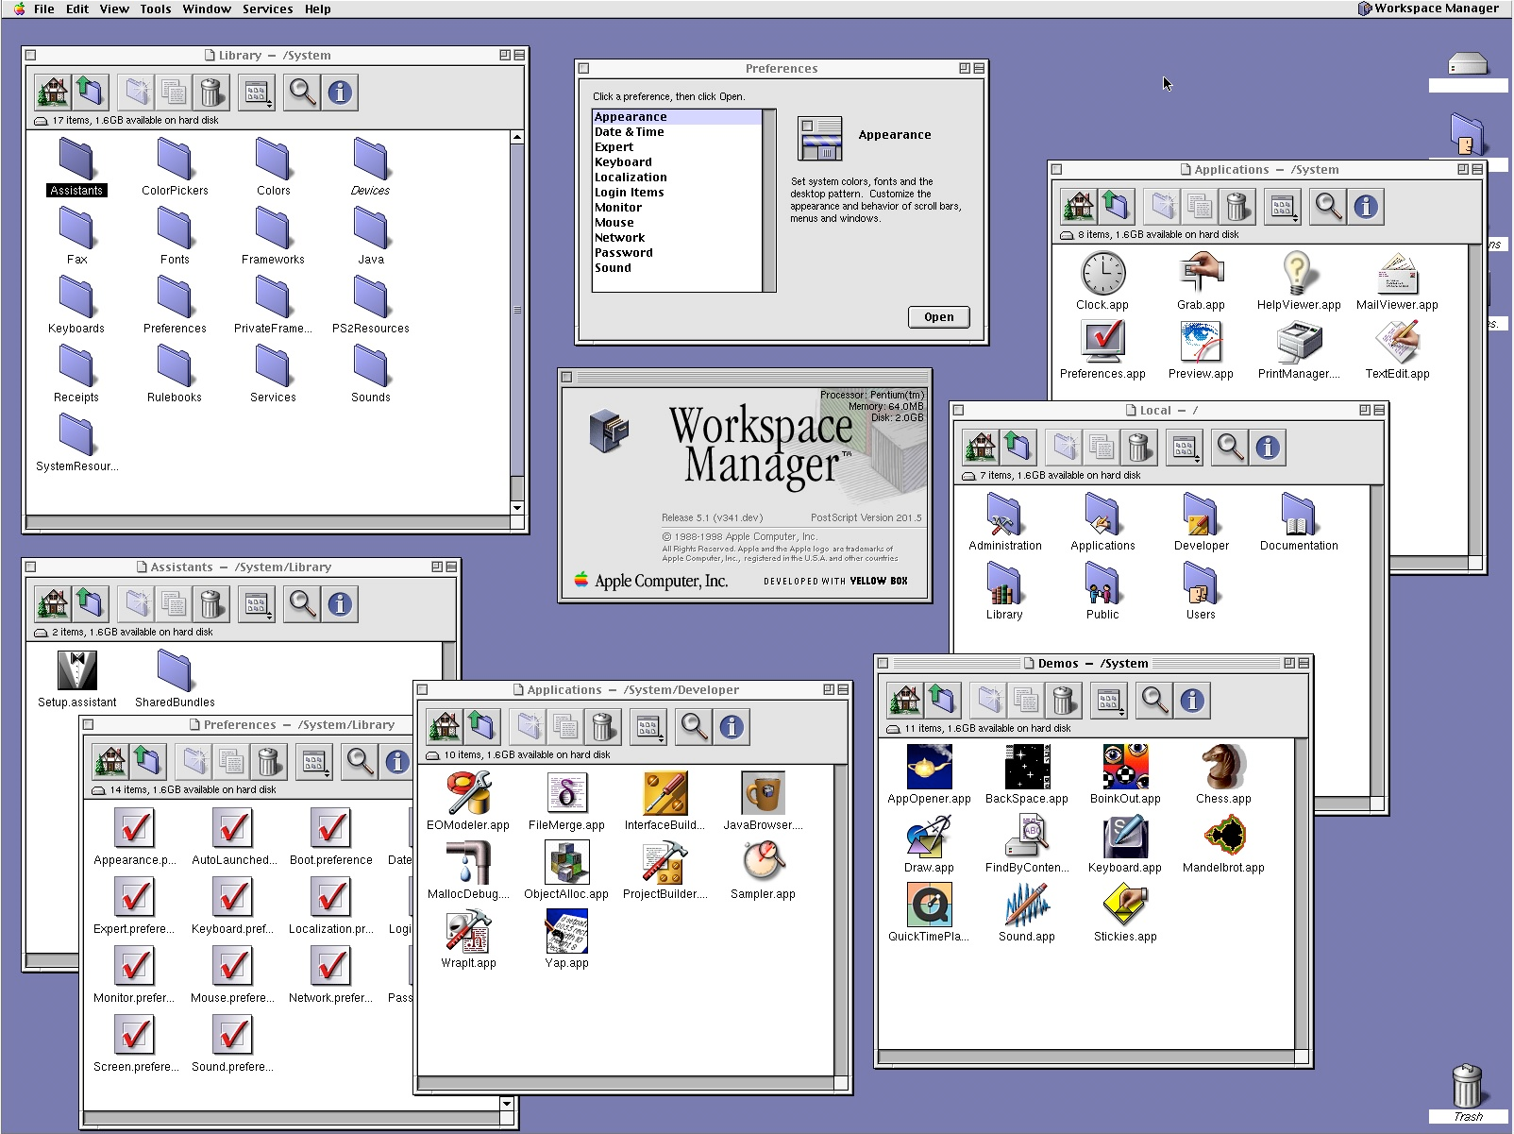Click the Open button in Preferences dialog
This screenshot has width=1514, height=1134.
pos(939,316)
